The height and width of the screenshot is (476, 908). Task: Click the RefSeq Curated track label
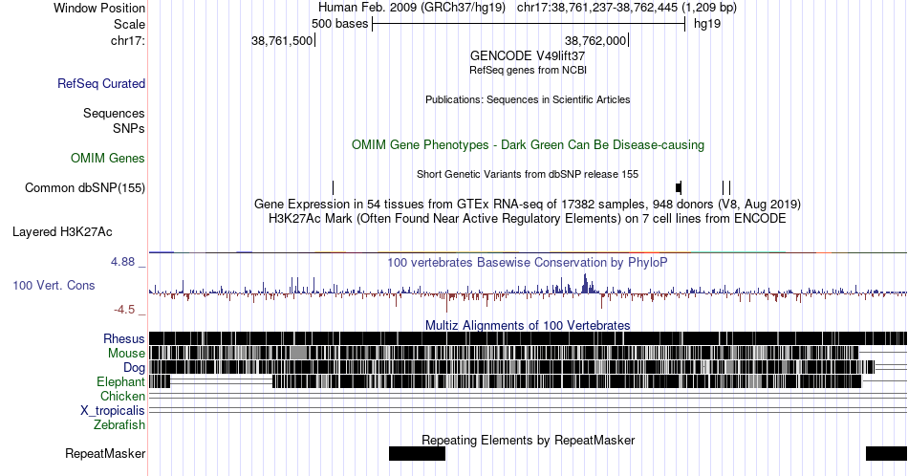click(x=100, y=83)
